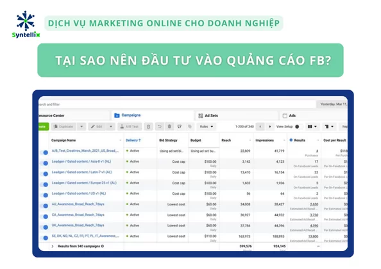
Task: Switch to the Ads tab
Action: point(314,116)
